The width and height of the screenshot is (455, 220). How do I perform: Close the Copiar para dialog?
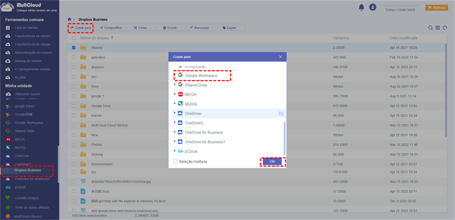pos(281,57)
